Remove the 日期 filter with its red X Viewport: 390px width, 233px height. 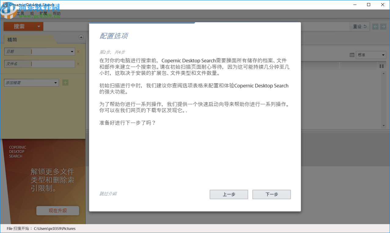(78, 51)
